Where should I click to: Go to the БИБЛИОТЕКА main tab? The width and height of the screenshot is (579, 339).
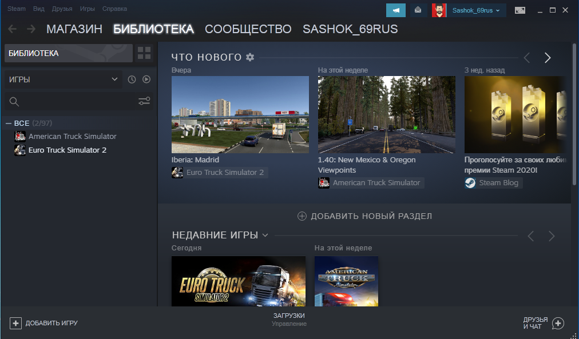(x=153, y=29)
